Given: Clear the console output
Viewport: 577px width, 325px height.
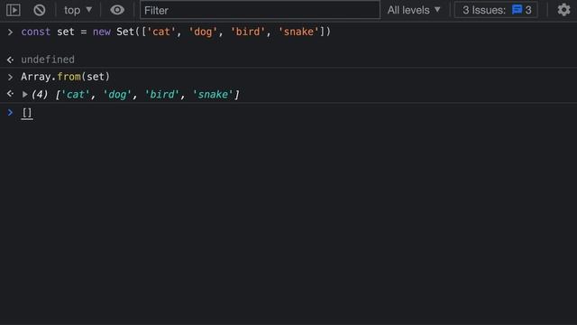Looking at the screenshot, I should coord(40,10).
